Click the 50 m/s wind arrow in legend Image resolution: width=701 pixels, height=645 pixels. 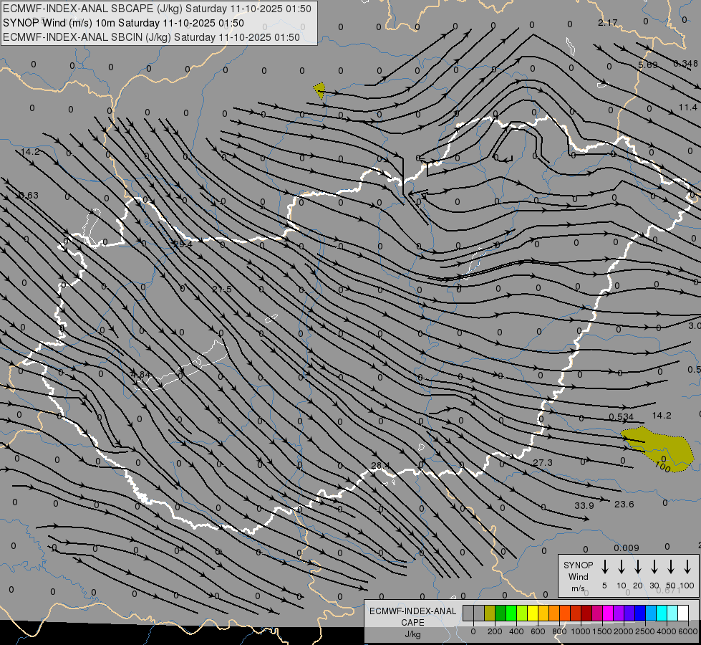[x=671, y=567]
